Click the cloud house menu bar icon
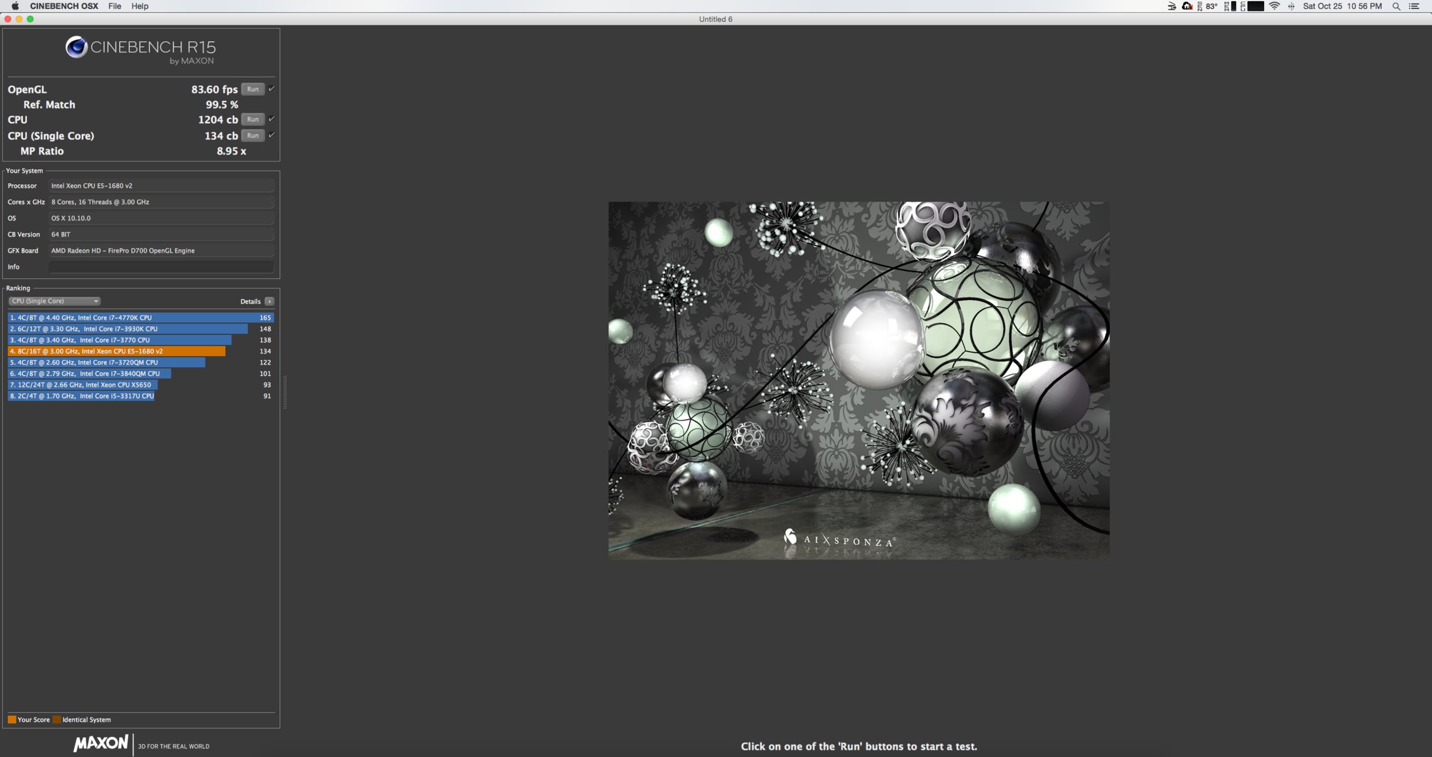 [1187, 6]
